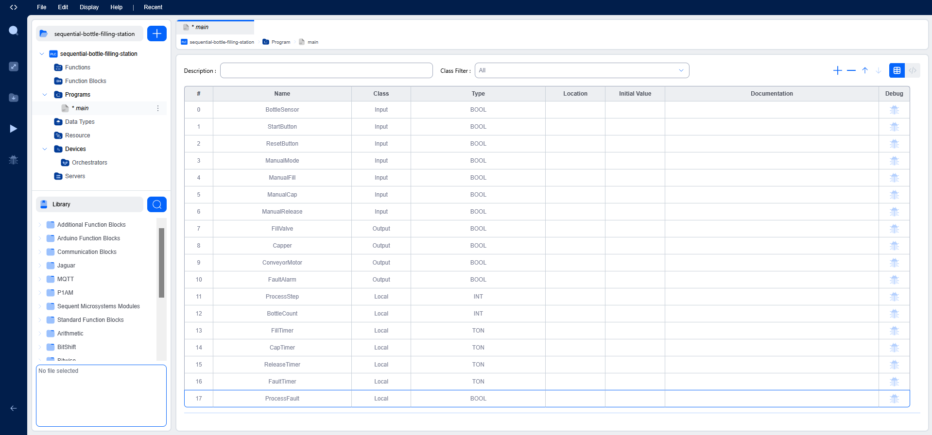Screen dimensions: 932x435
Task: Select the ManualMode name cell
Action: (x=282, y=161)
